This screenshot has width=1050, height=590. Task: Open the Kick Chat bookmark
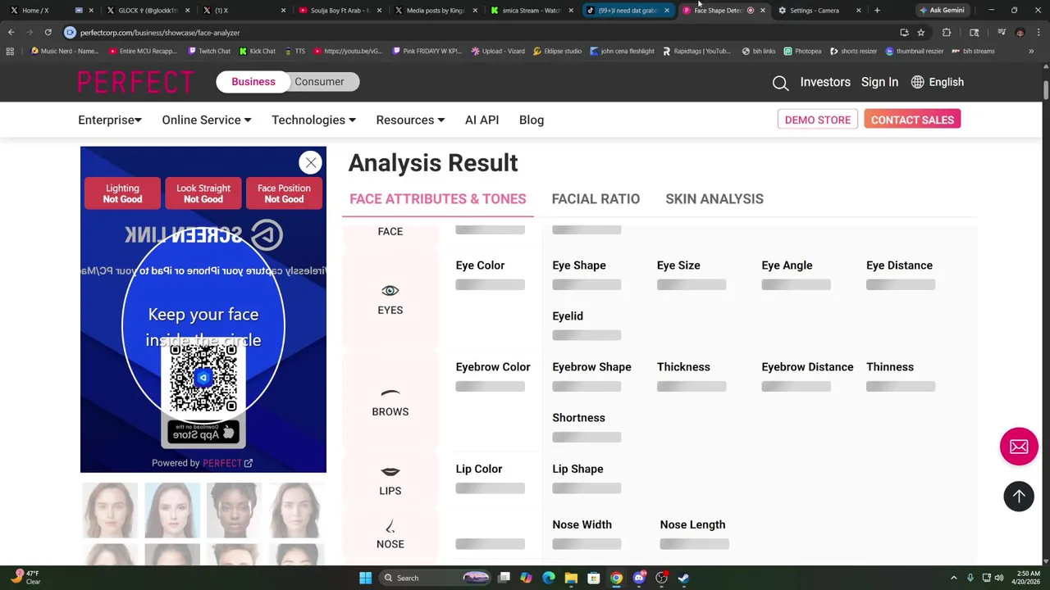258,51
